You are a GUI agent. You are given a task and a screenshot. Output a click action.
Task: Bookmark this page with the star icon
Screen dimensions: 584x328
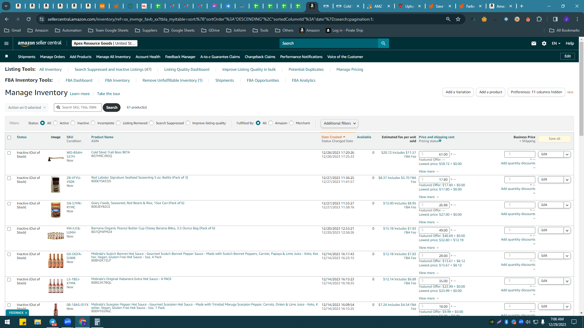pos(458,19)
